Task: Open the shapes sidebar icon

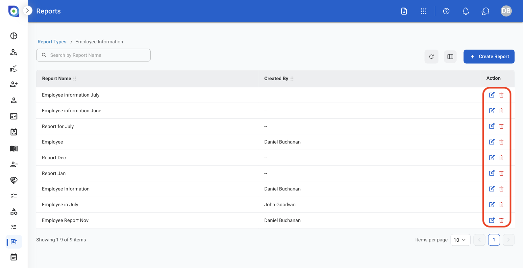Action: (14, 212)
